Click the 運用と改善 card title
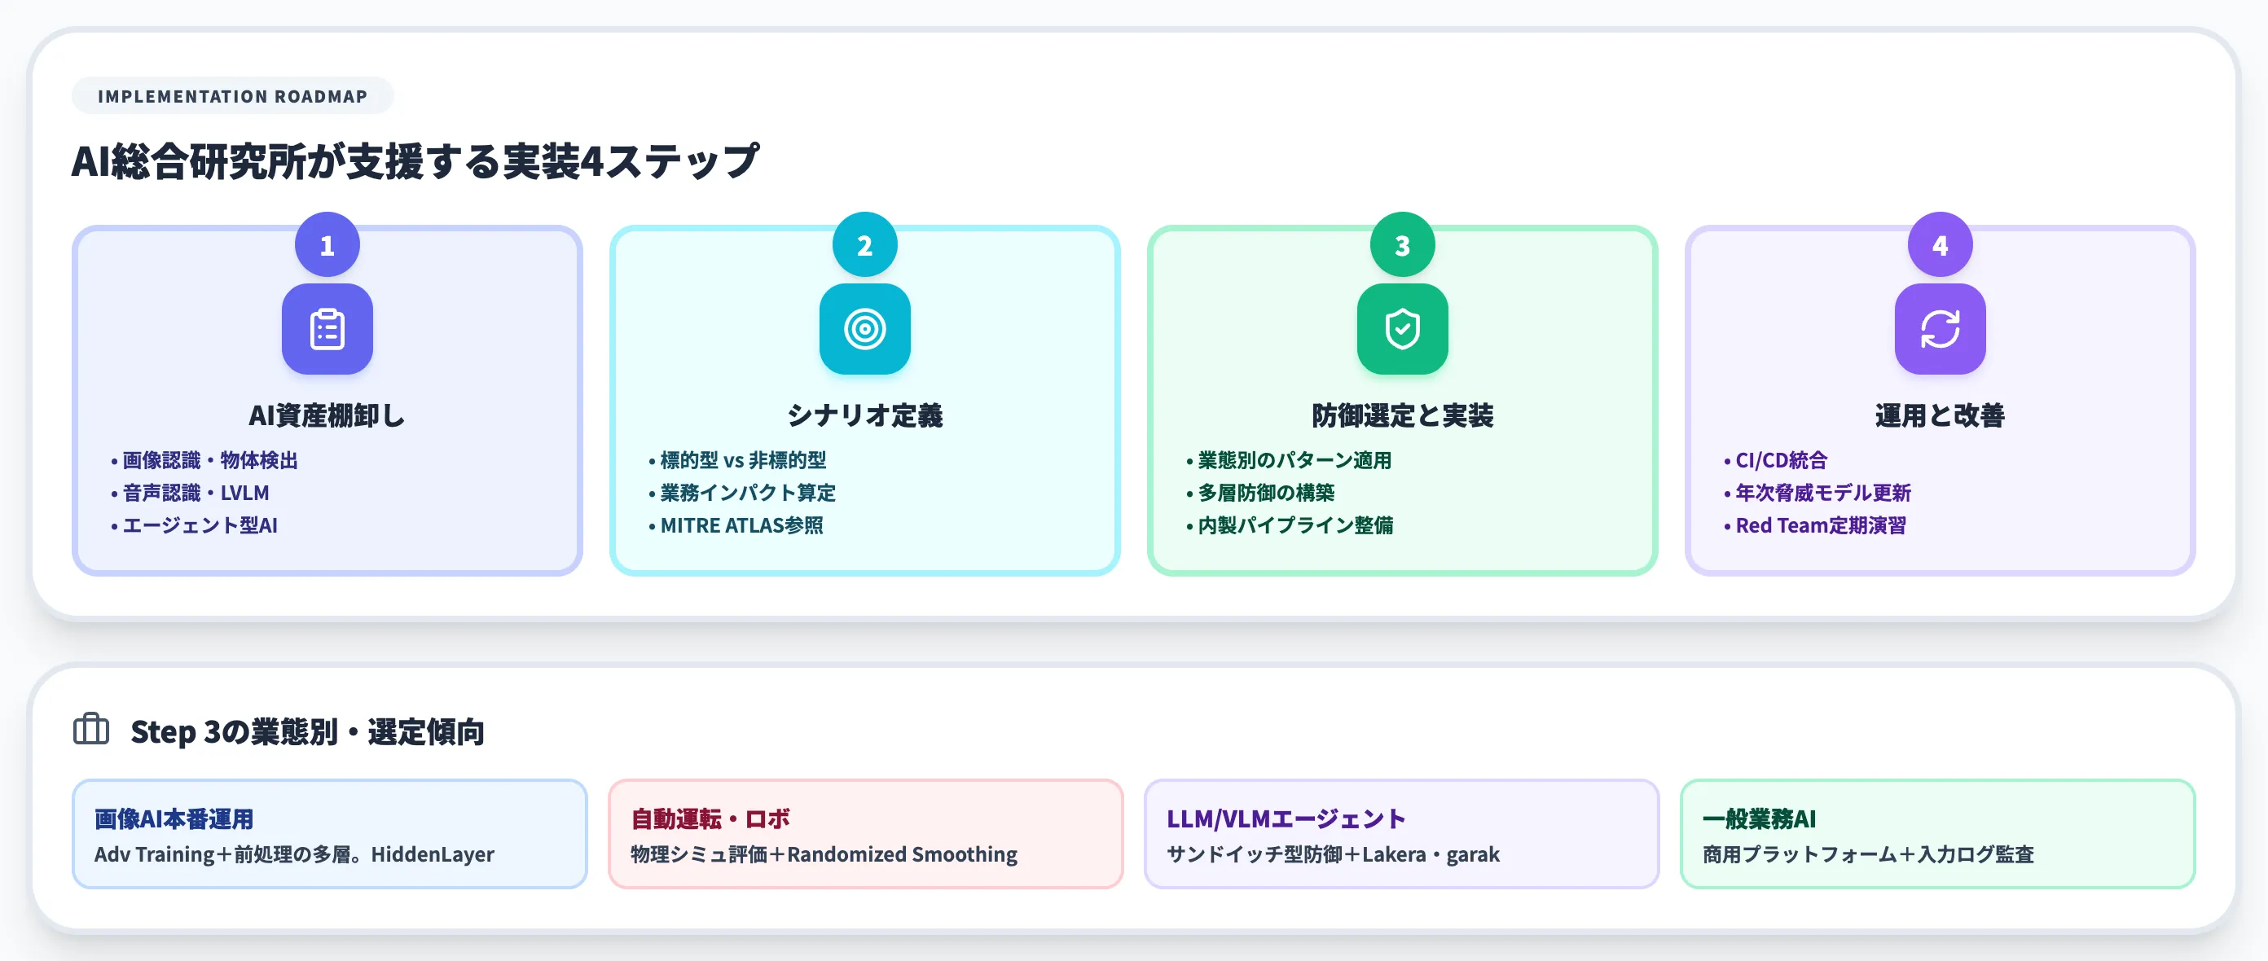 (x=1940, y=415)
